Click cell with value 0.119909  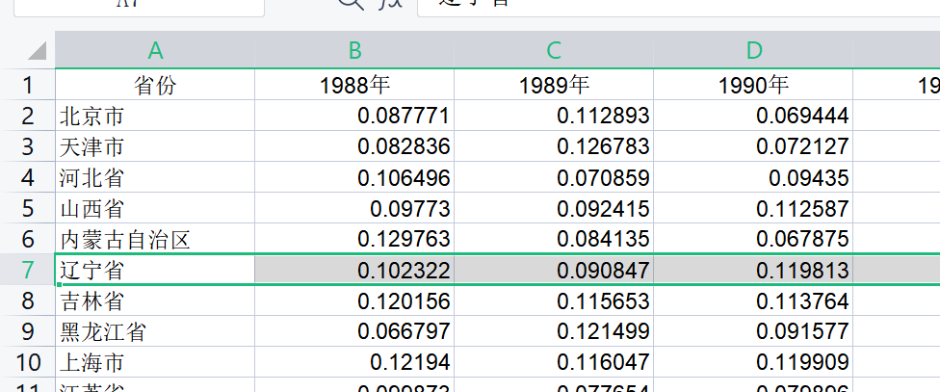[753, 363]
